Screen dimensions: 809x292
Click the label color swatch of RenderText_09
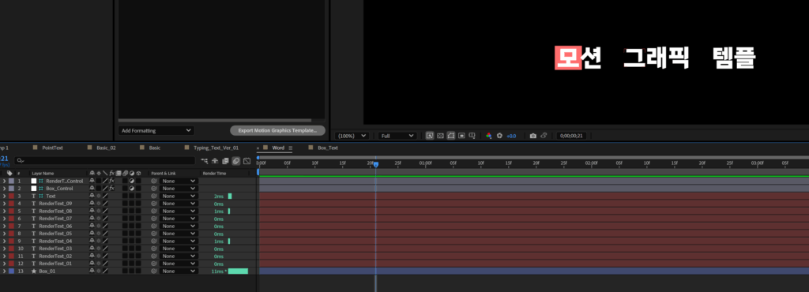pyautogui.click(x=11, y=204)
